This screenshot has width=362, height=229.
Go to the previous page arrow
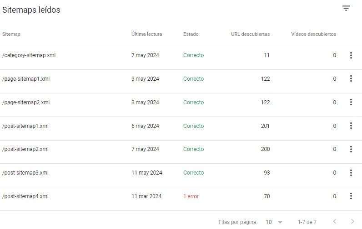point(335,221)
